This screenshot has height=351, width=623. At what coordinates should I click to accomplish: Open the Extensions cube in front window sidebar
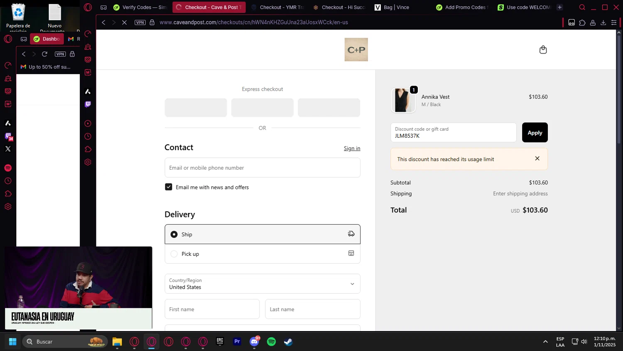coord(88,149)
